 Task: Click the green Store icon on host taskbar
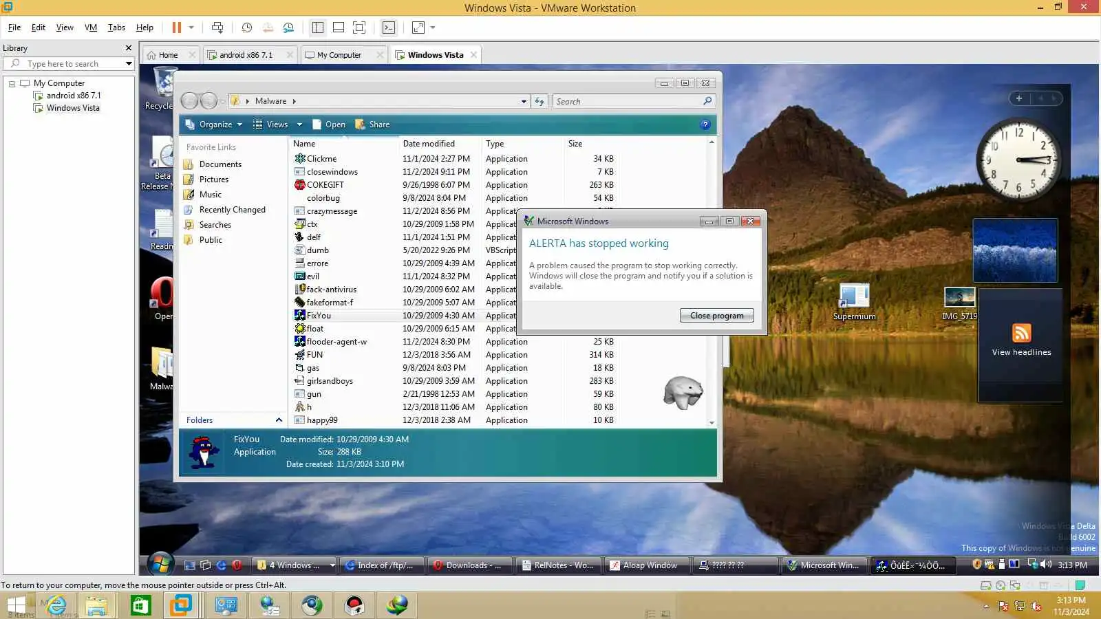click(x=140, y=605)
